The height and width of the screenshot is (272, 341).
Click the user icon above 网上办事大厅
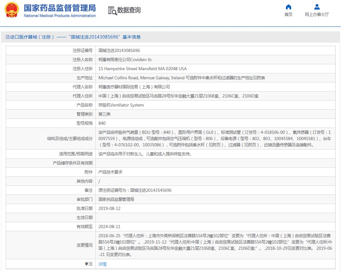point(317,7)
